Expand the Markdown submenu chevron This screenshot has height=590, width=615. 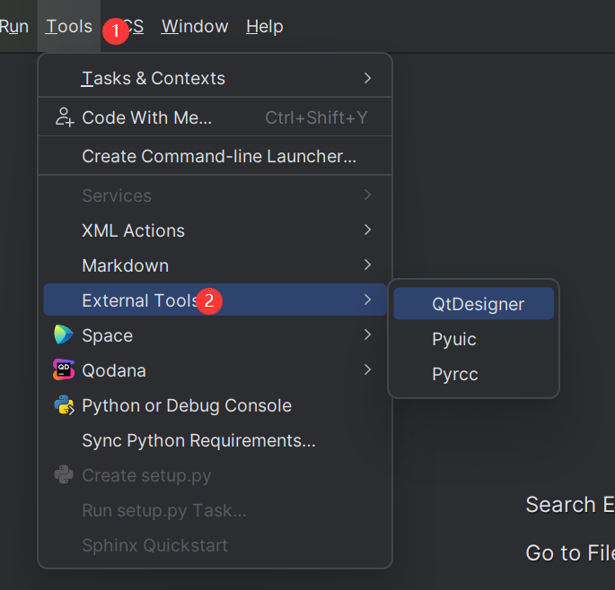367,265
